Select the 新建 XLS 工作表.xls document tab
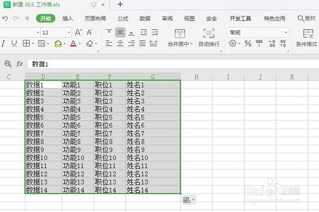 point(36,4)
